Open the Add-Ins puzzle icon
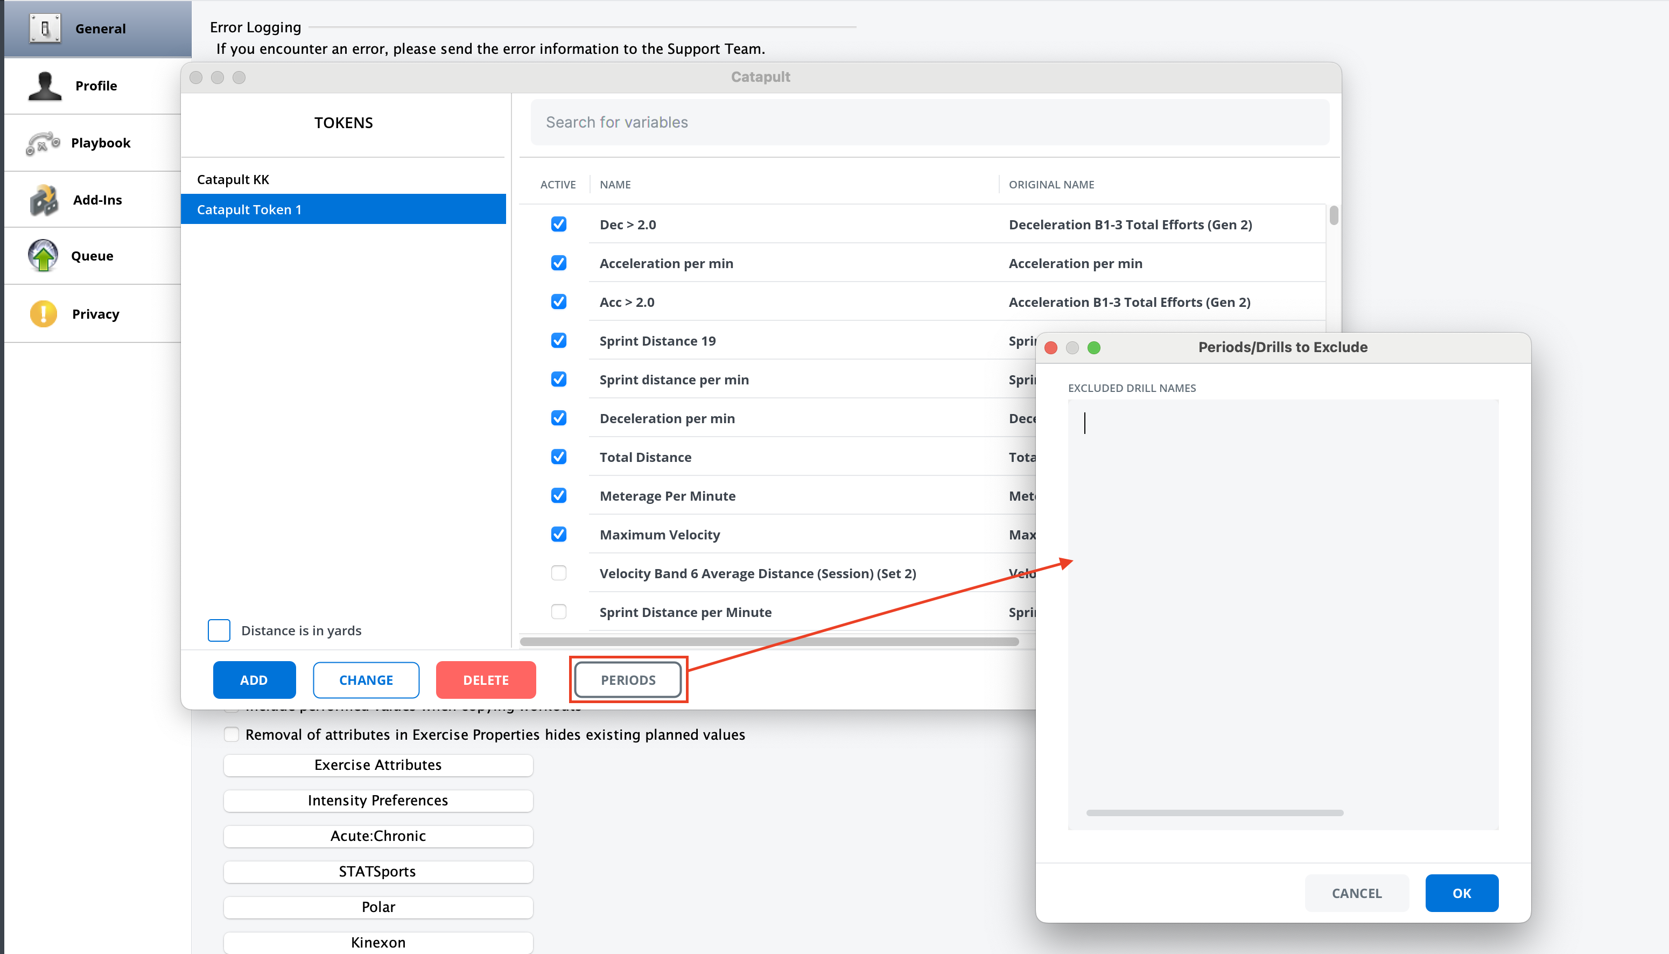 [43, 200]
